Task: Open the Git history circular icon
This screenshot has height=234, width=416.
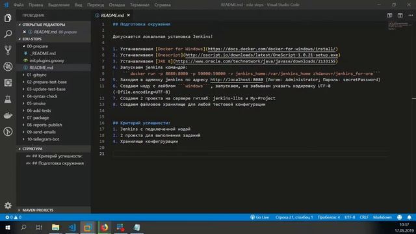Action: coord(8,131)
